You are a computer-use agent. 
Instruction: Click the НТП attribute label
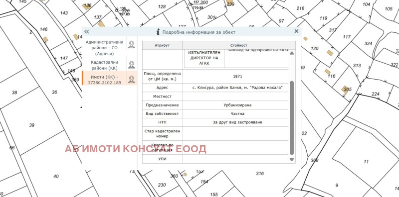click(163, 122)
